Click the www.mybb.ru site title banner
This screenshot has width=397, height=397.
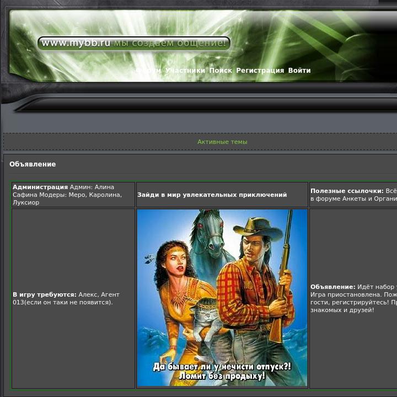point(133,43)
